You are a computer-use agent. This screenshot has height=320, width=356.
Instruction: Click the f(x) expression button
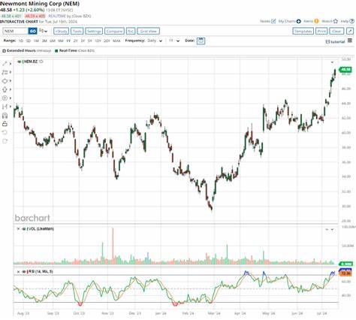(131, 31)
